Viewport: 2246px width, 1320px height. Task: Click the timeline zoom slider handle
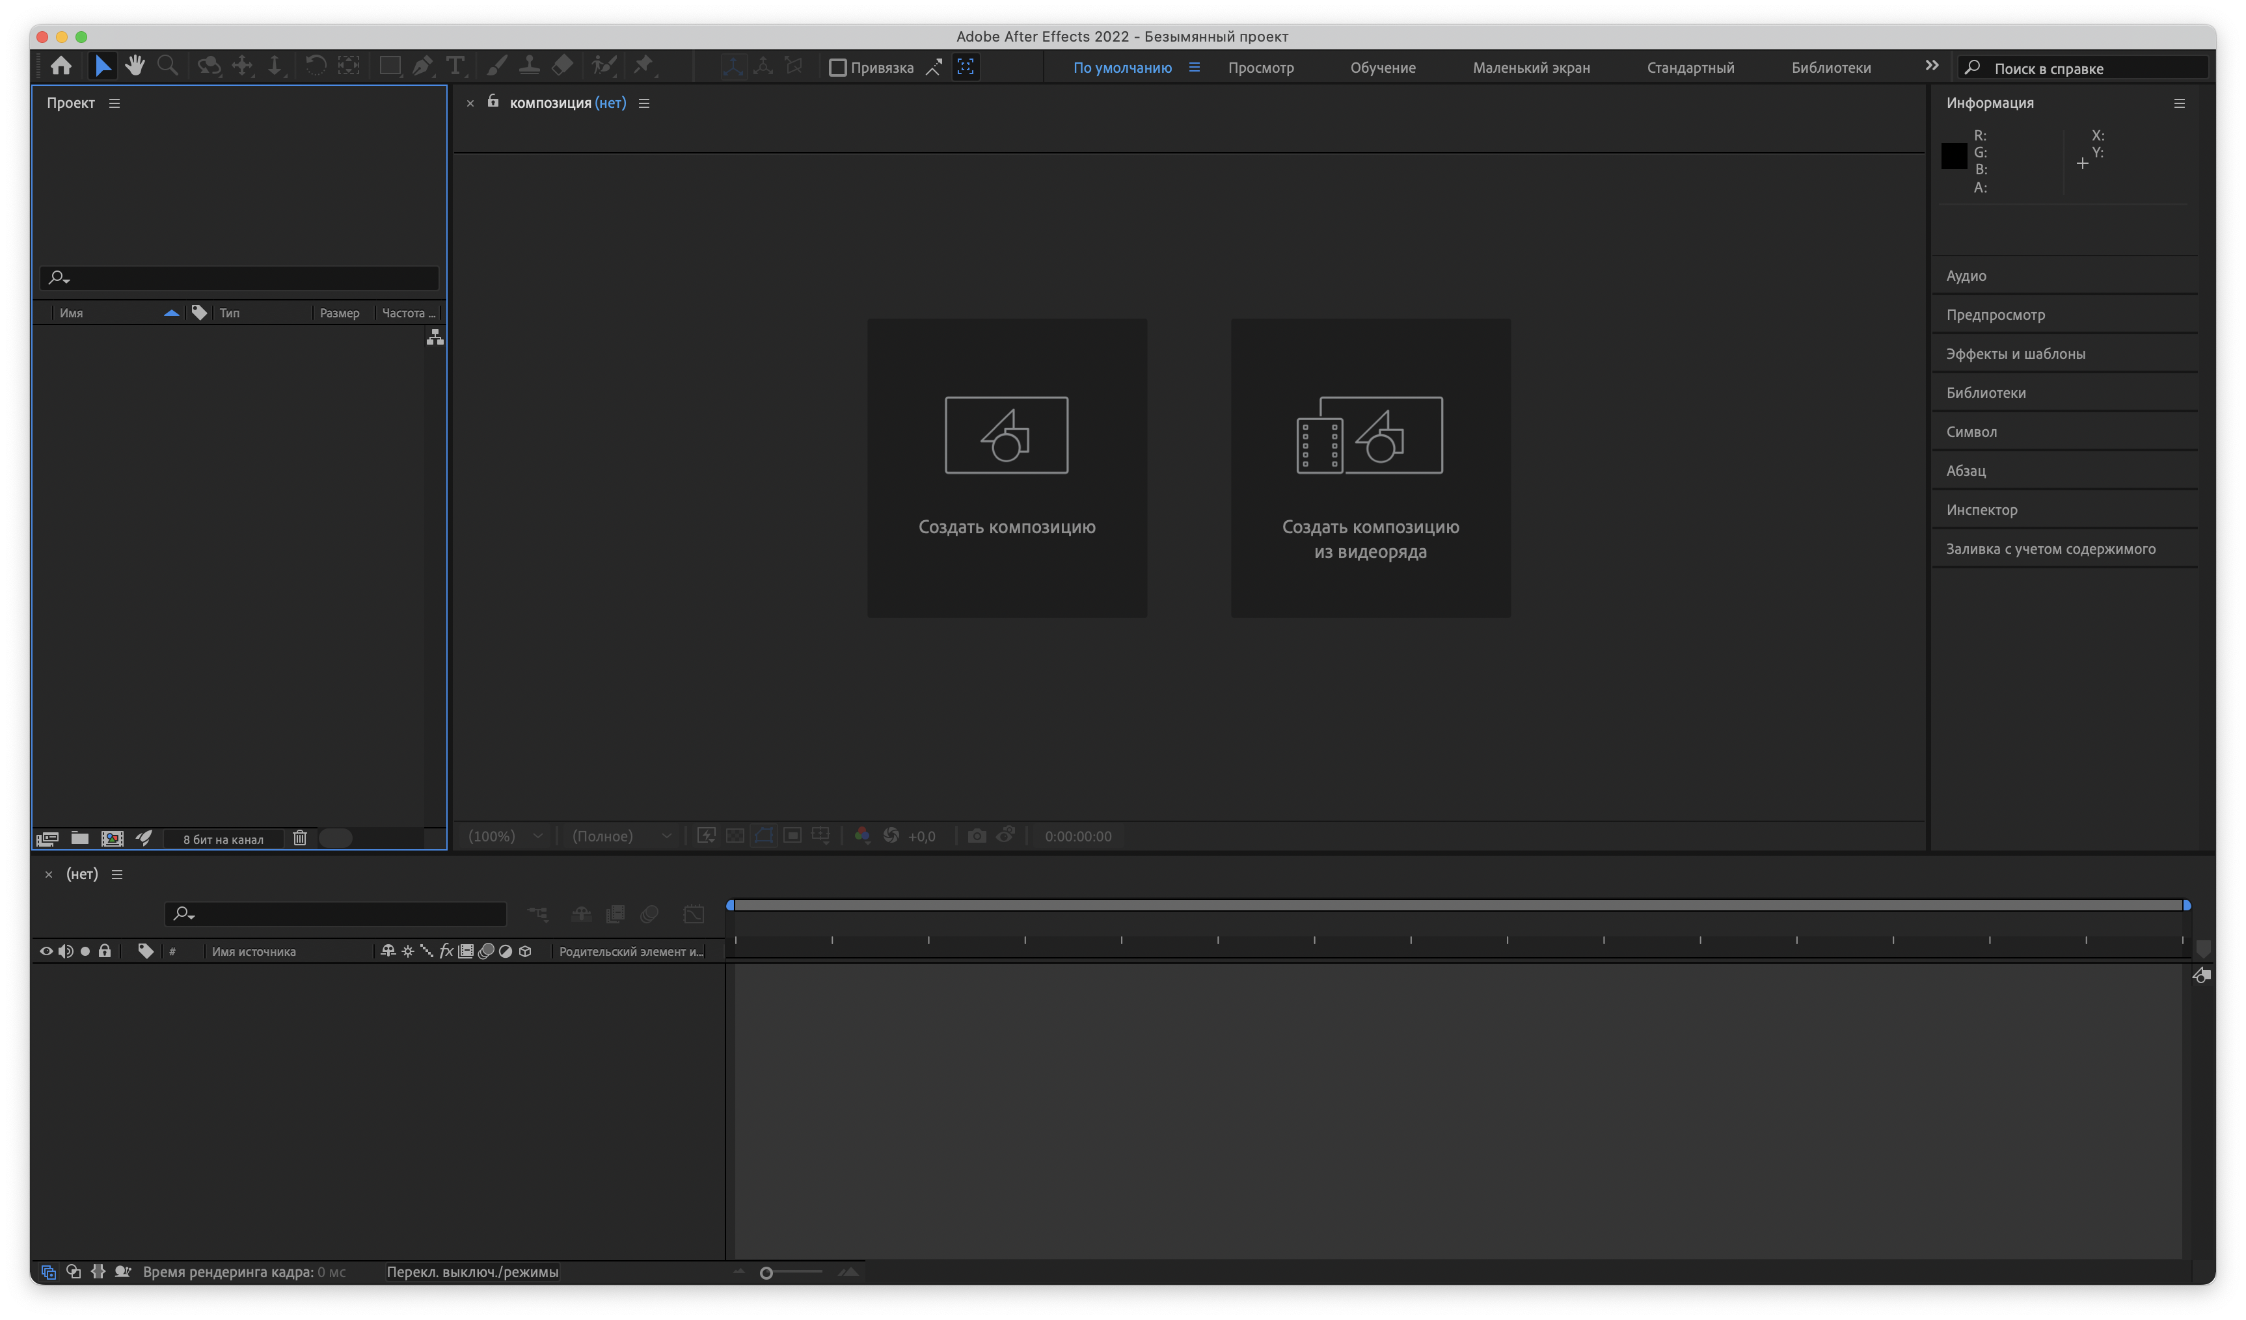pyautogui.click(x=766, y=1273)
